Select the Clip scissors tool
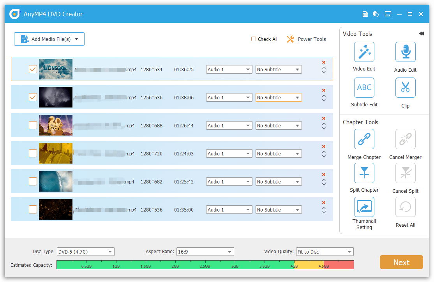 (x=405, y=88)
